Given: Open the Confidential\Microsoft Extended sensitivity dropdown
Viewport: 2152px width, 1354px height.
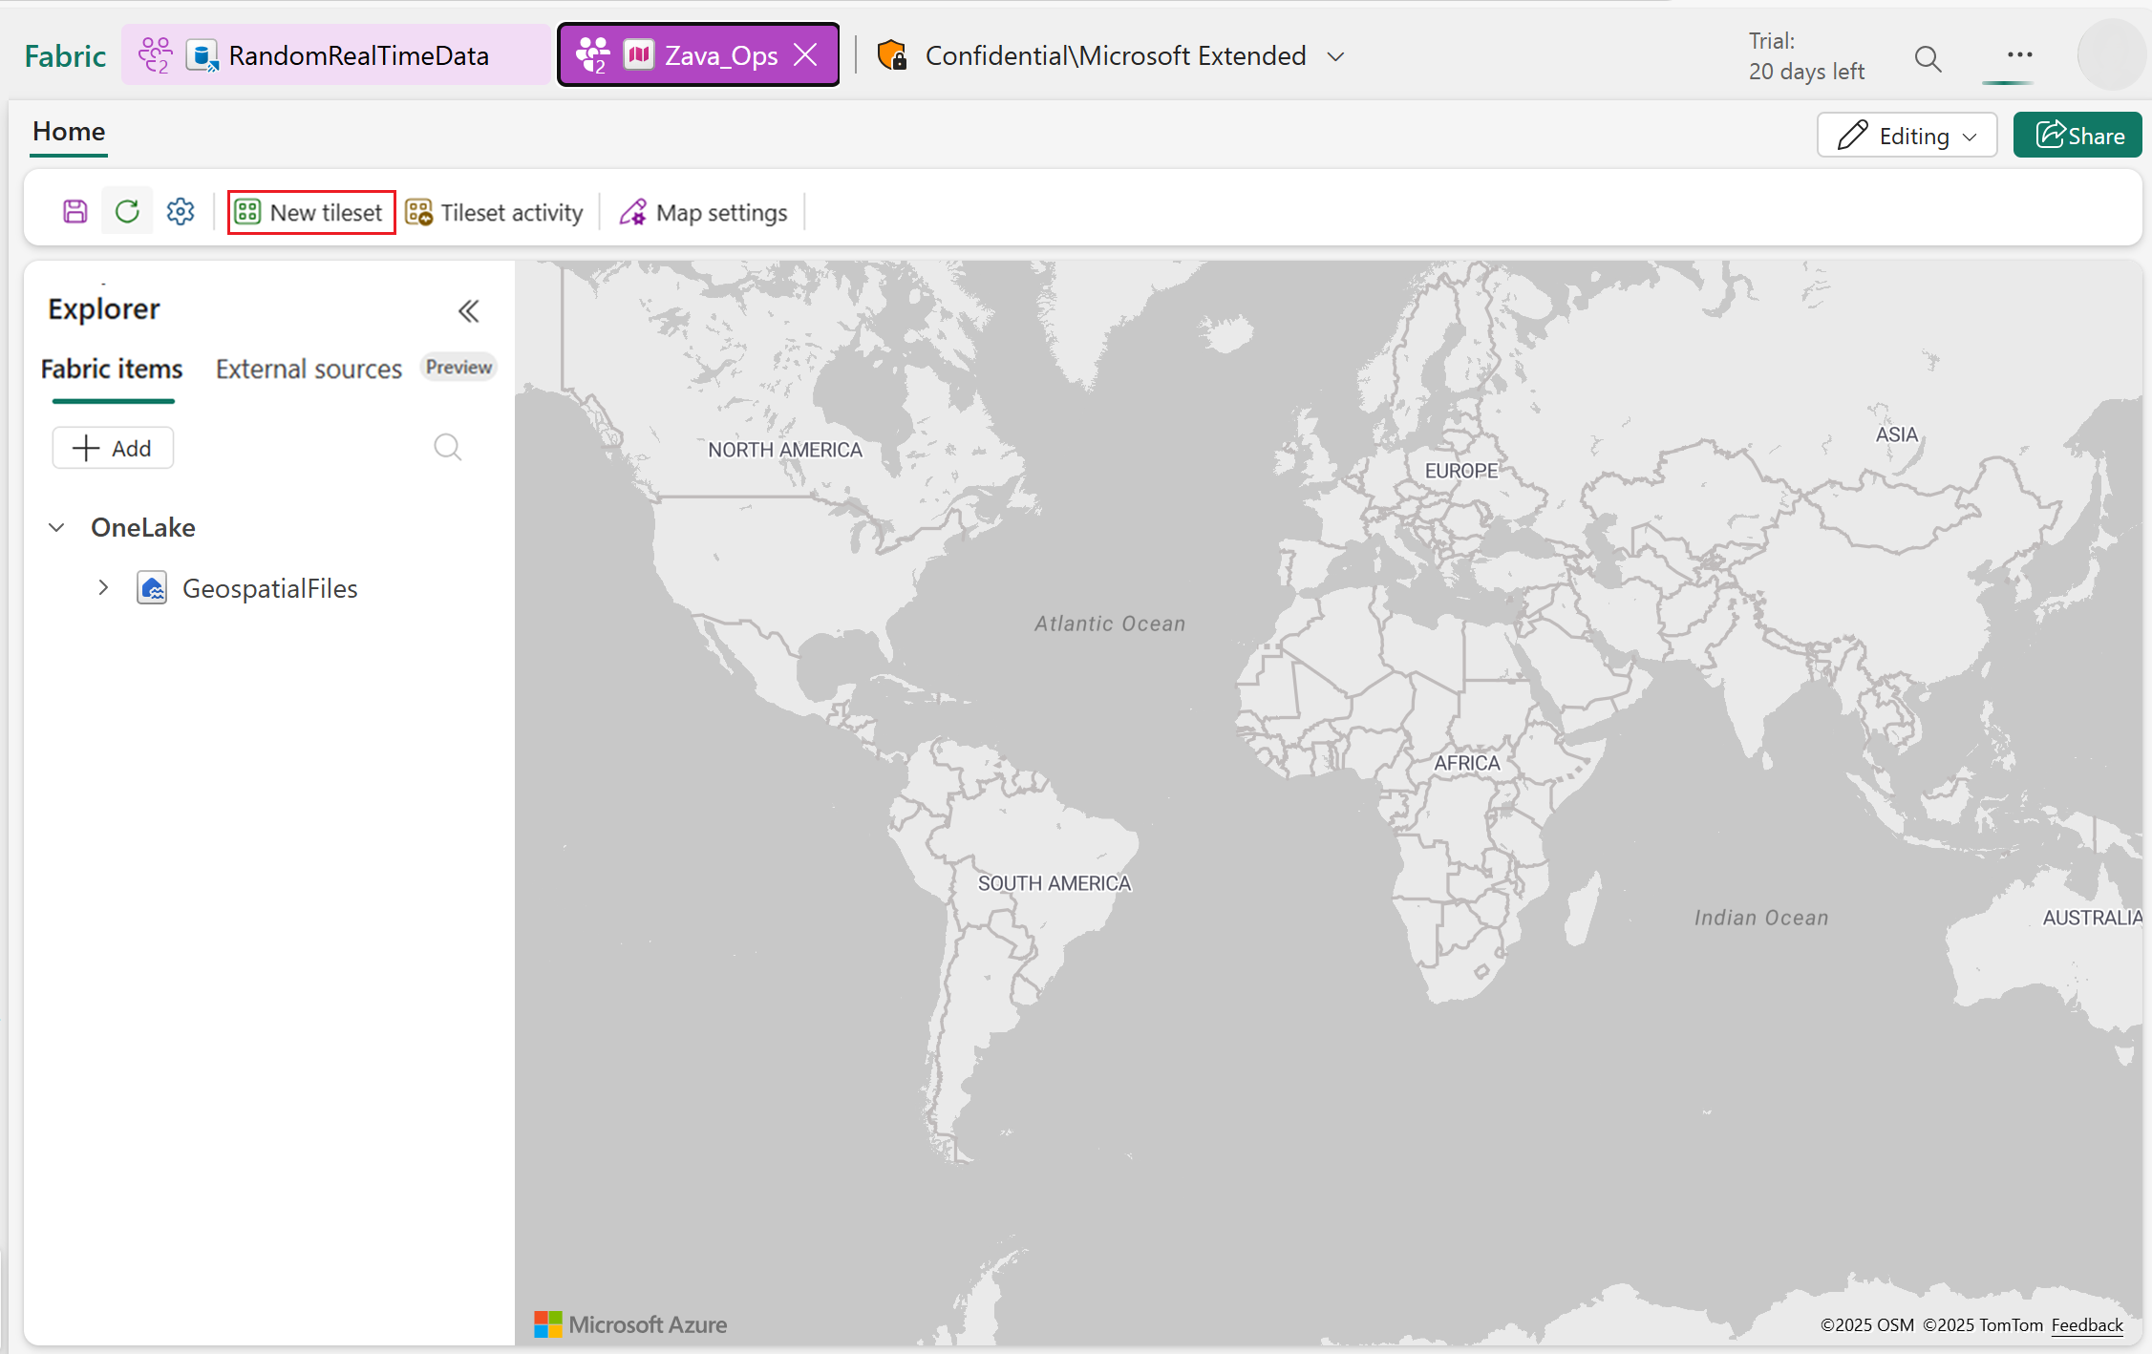Looking at the screenshot, I should click(x=1336, y=56).
